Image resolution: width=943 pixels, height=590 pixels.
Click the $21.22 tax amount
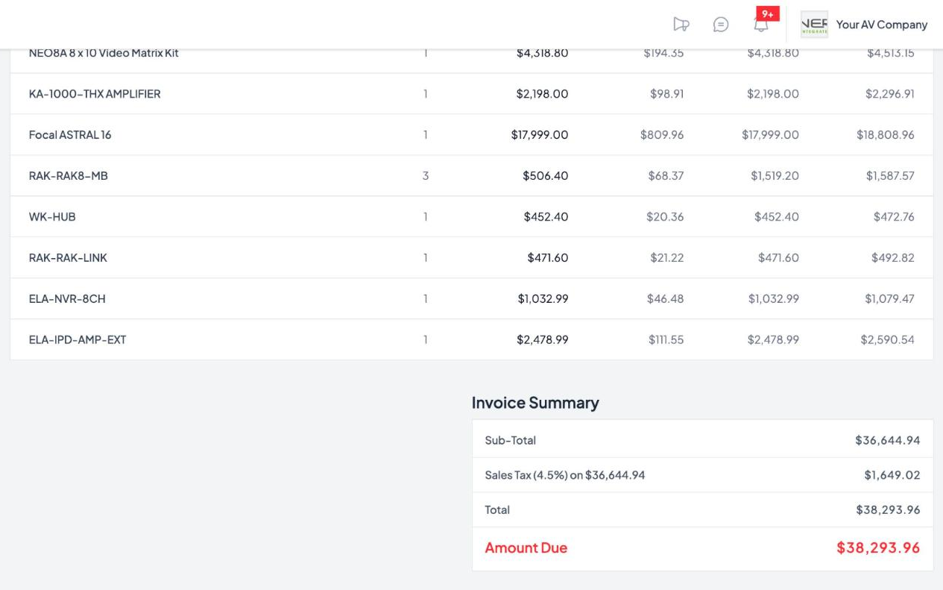tap(666, 258)
